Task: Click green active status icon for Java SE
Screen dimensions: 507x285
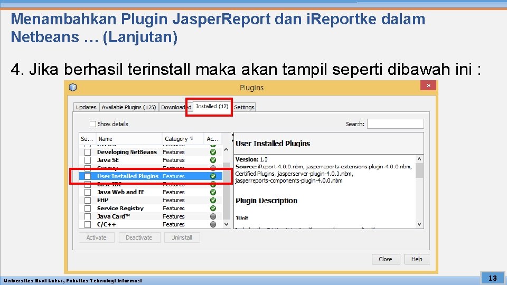Action: click(213, 160)
